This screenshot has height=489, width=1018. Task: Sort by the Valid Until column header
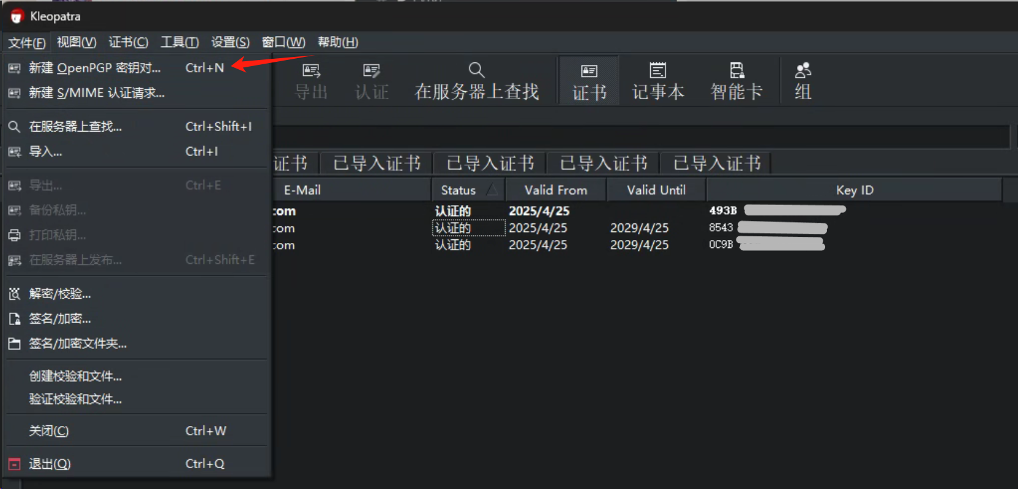[656, 190]
